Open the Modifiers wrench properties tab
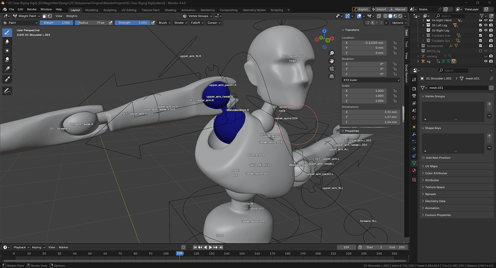The width and height of the screenshot is (496, 268). click(x=414, y=134)
